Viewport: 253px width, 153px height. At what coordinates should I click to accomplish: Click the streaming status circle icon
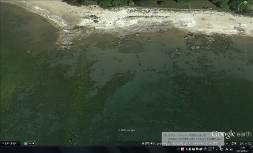(x=250, y=143)
